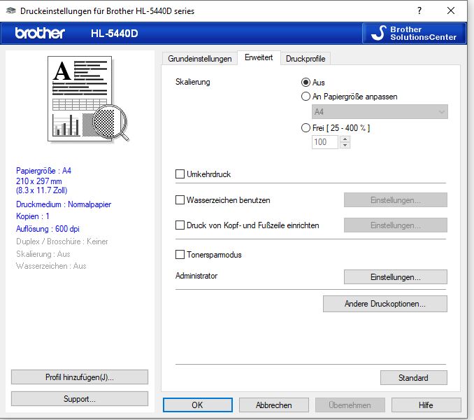Open Andere Druckoptionen dialog
474x420 pixels.
385,304
